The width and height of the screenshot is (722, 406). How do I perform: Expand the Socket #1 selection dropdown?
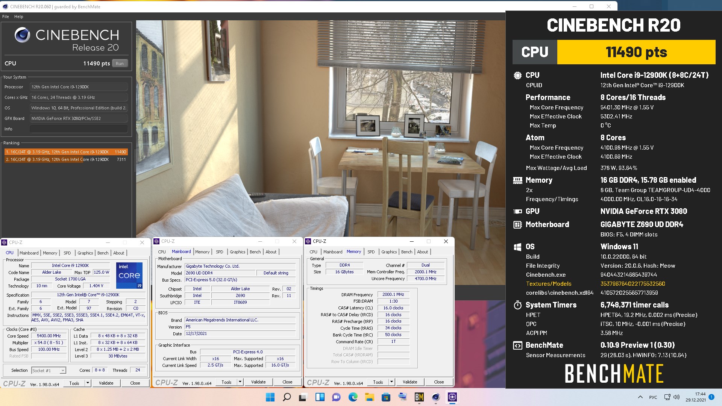[63, 371]
